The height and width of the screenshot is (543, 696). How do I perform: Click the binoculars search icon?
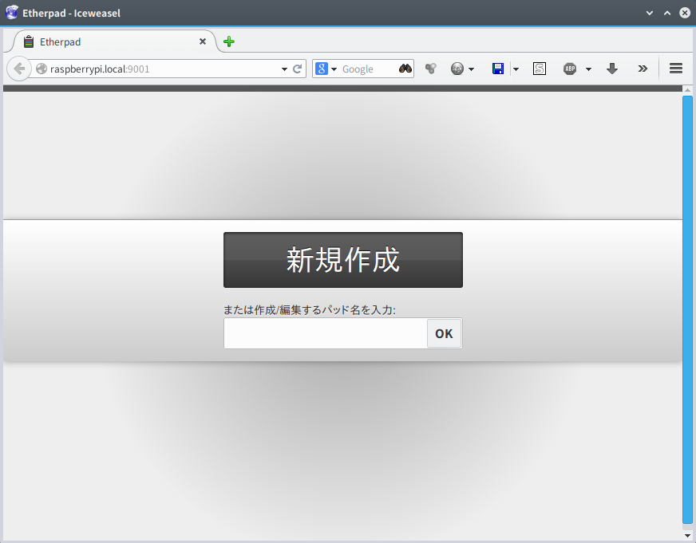coord(405,69)
